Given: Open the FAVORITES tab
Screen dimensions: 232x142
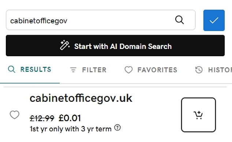Looking at the screenshot, I should pos(151,70).
